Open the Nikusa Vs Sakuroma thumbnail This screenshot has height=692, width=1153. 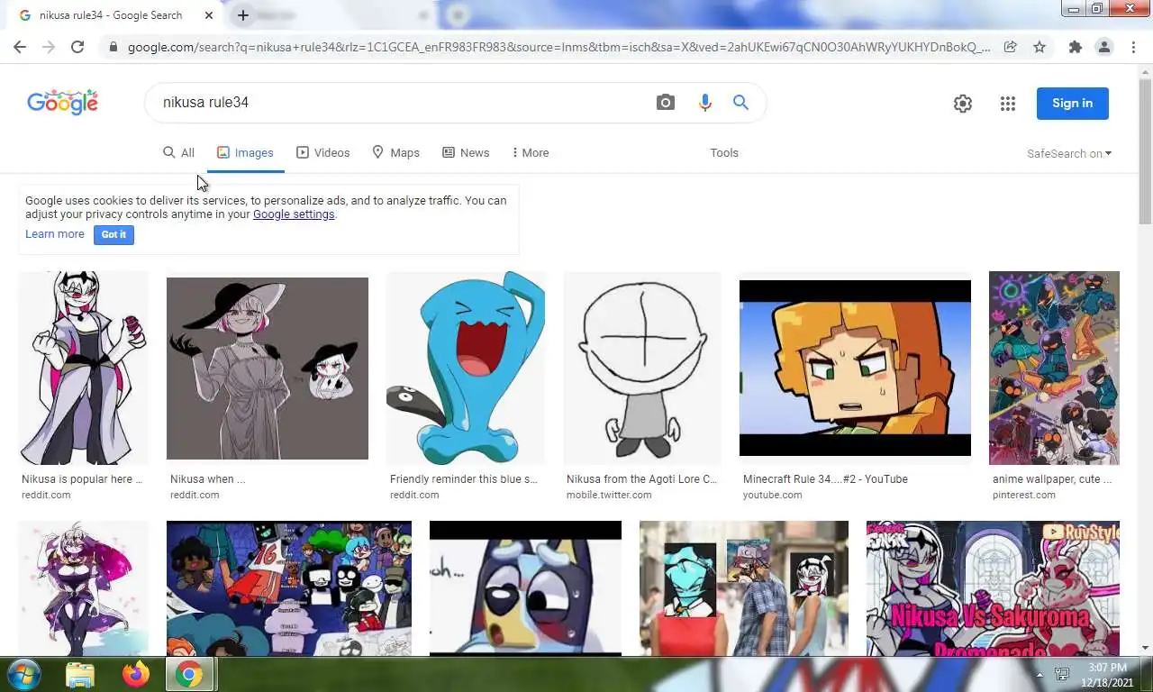[993, 587]
